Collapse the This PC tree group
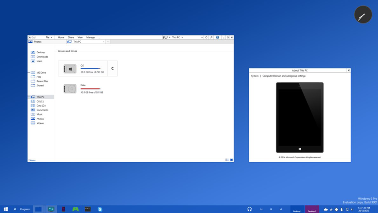Image resolution: width=378 pixels, height=213 pixels. tap(29, 97)
